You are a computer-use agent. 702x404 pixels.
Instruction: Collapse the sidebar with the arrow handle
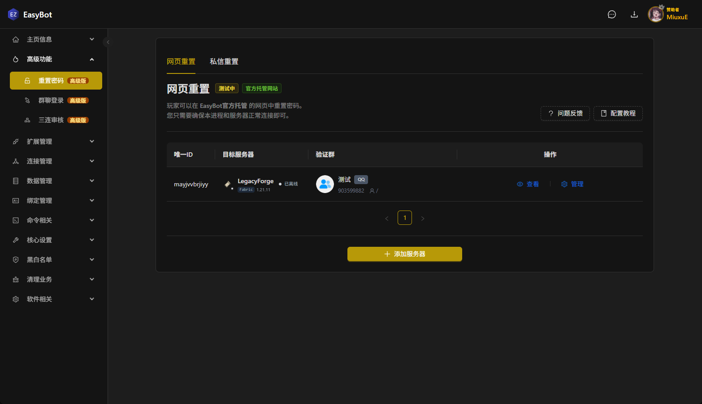coord(108,42)
